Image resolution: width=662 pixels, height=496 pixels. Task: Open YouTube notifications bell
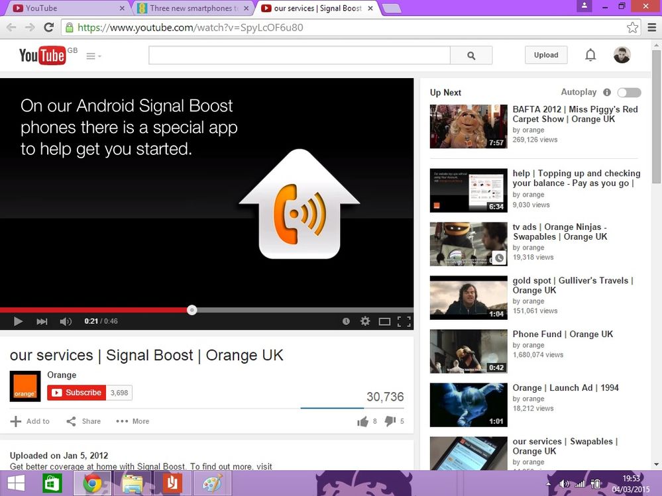click(590, 55)
